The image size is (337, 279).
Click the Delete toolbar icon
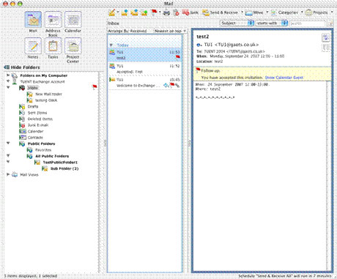pos(176,12)
